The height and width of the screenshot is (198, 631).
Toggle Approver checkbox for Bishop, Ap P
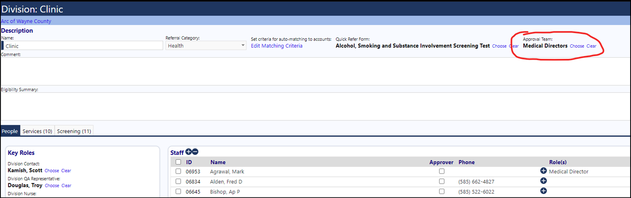tap(442, 191)
